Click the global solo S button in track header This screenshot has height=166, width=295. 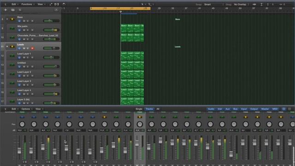click(20, 10)
